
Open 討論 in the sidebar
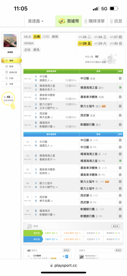(11, 78)
